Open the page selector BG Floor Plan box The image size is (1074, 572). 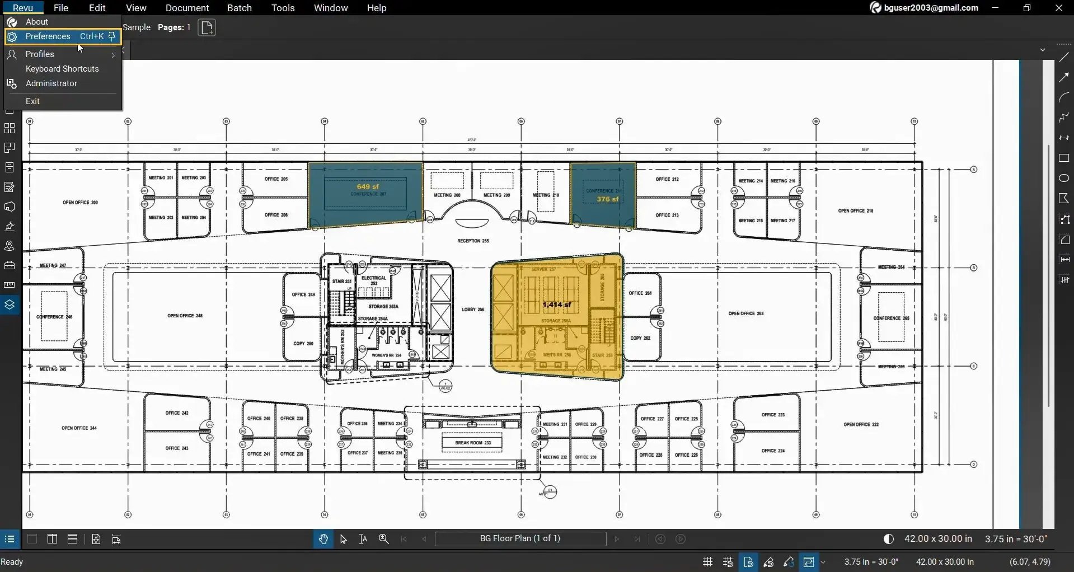click(x=520, y=538)
